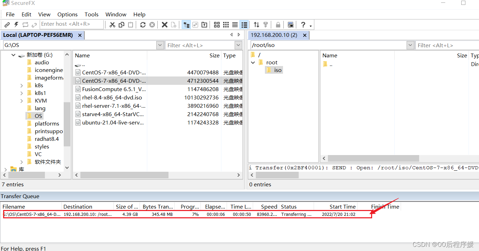Click the Refresh icon in toolbar

point(143,25)
